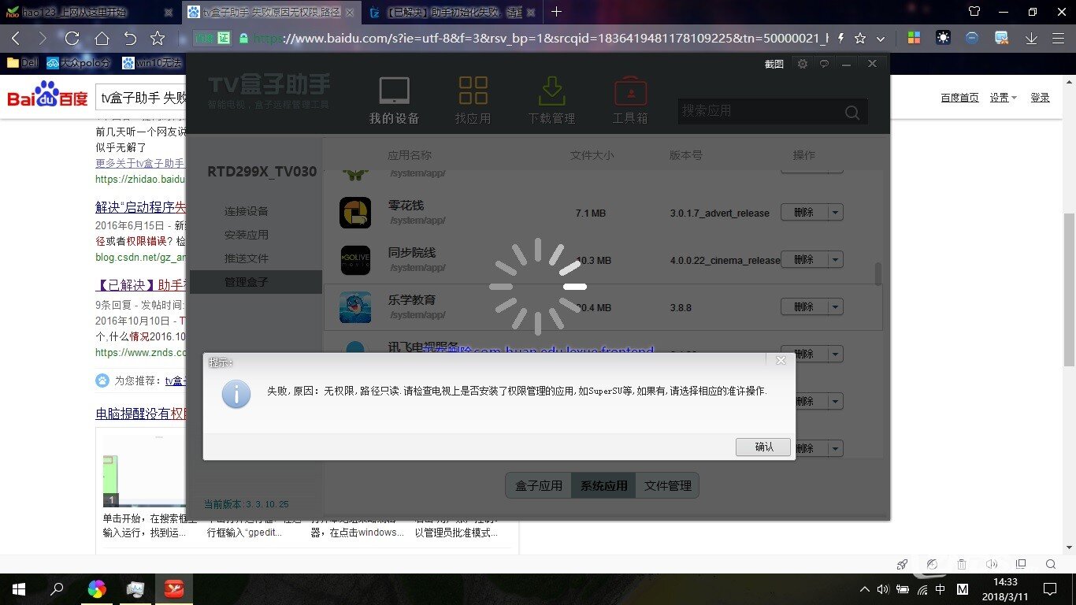Click browser undo/restore arrow icon
1076x605 pixels.
130,39
